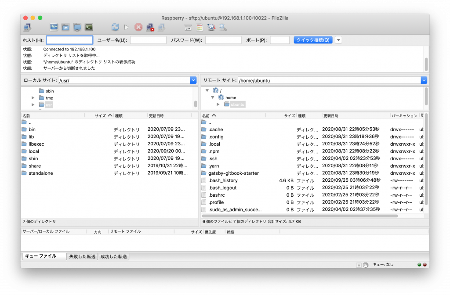Click the speed limit icon in status bar
Screen dimensions: 450x295
pyautogui.click(x=365, y=265)
